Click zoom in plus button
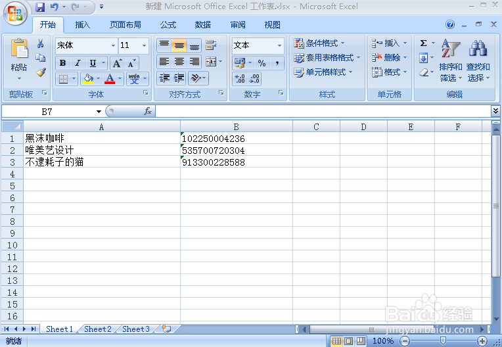Viewport: 502px width, 347px height. click(482, 341)
